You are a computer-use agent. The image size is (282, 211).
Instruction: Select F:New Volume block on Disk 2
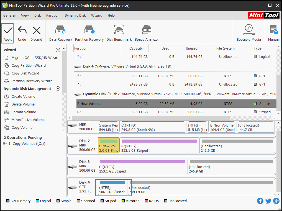pyautogui.click(x=109, y=145)
